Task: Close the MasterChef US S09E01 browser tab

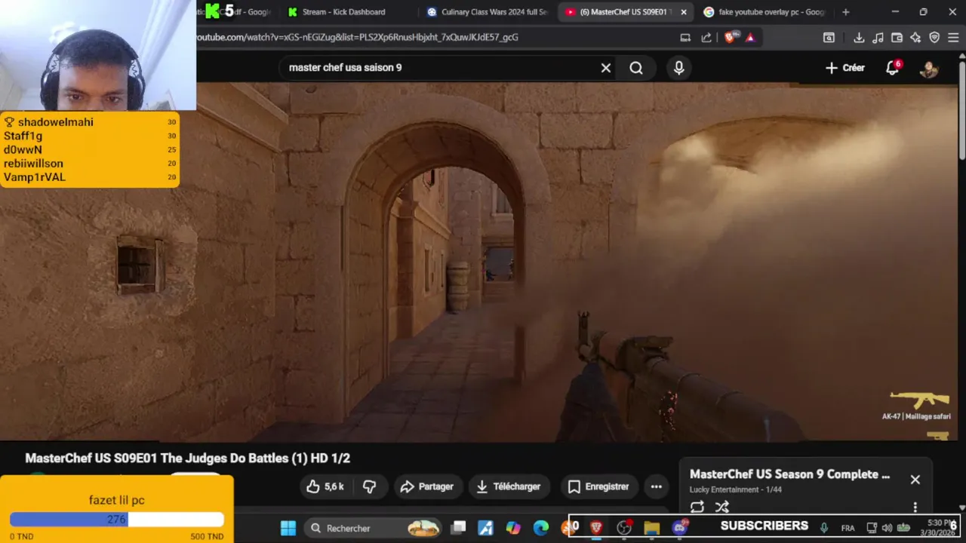Action: point(684,12)
